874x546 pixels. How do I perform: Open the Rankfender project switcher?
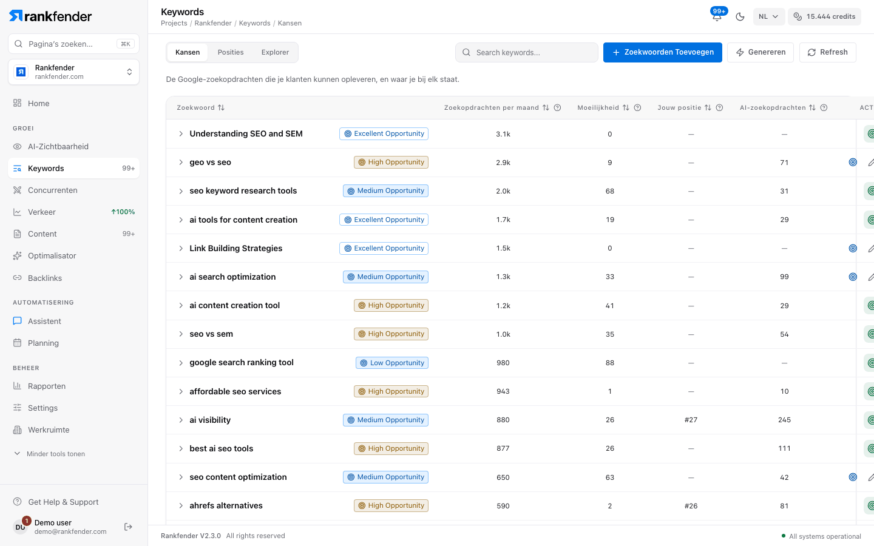[x=73, y=72]
